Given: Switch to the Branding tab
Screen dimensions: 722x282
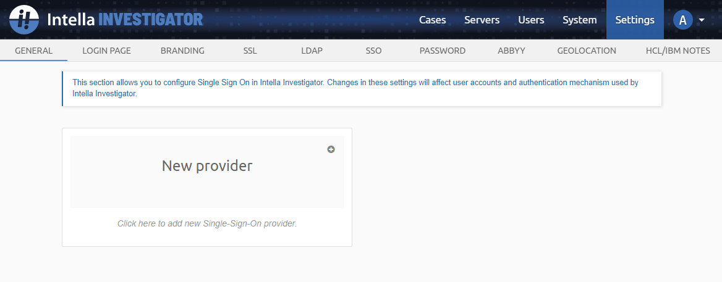Looking at the screenshot, I should tap(182, 51).
